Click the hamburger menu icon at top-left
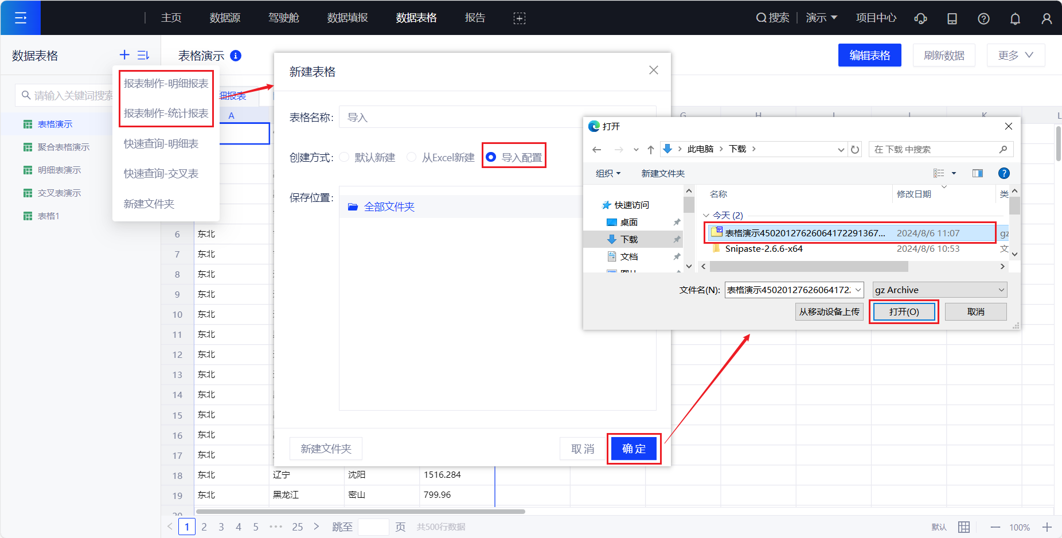 tap(21, 18)
